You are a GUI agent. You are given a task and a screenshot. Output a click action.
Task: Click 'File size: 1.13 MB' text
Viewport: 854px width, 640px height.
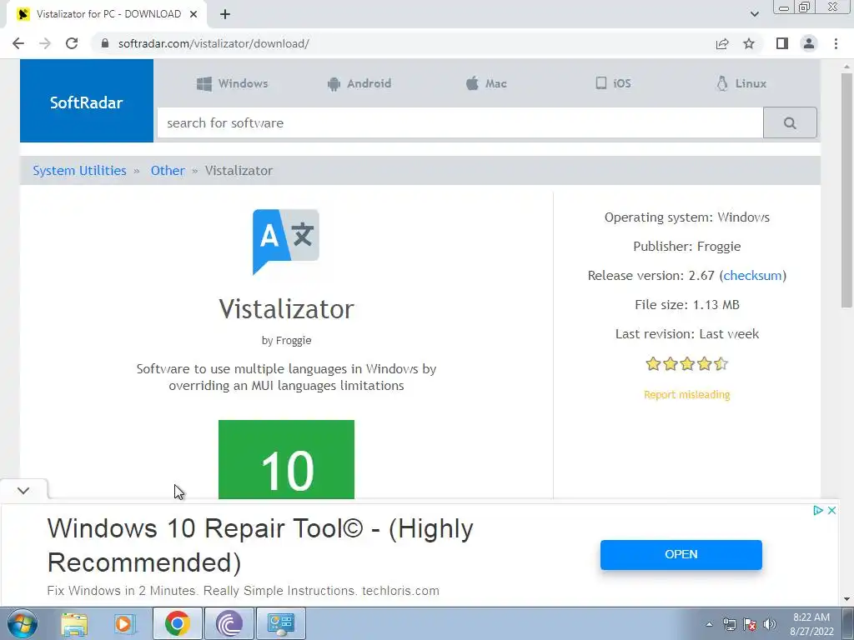pyautogui.click(x=687, y=305)
